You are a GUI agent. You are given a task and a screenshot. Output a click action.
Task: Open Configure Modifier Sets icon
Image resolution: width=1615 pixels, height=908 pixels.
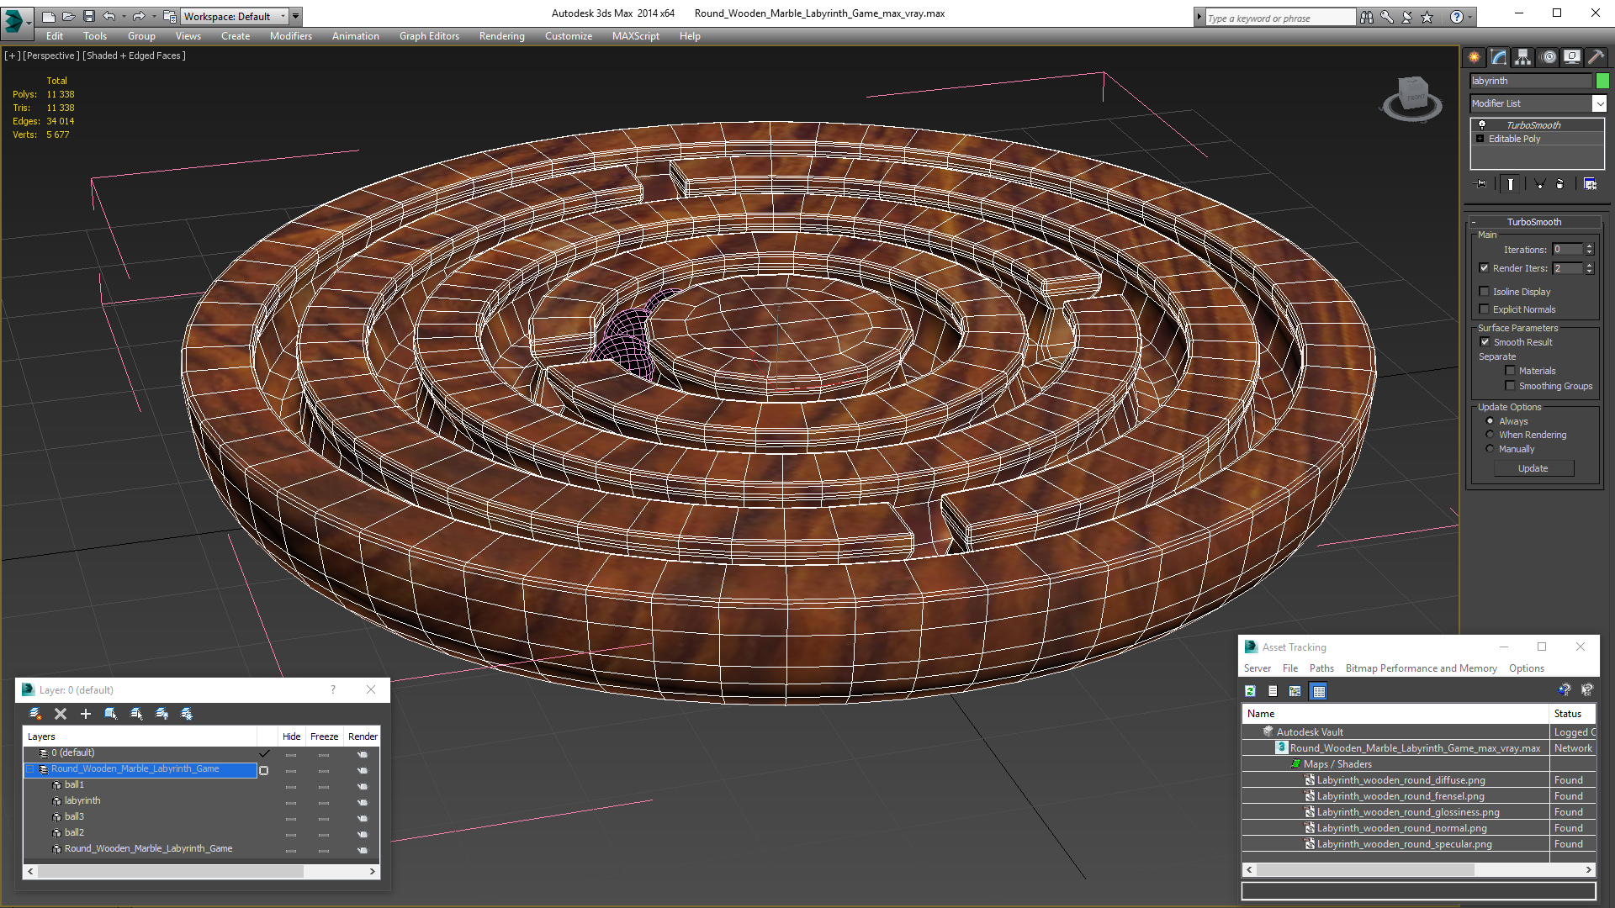click(1590, 184)
